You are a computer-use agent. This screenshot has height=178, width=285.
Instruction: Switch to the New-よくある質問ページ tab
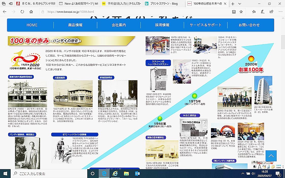click(79, 4)
